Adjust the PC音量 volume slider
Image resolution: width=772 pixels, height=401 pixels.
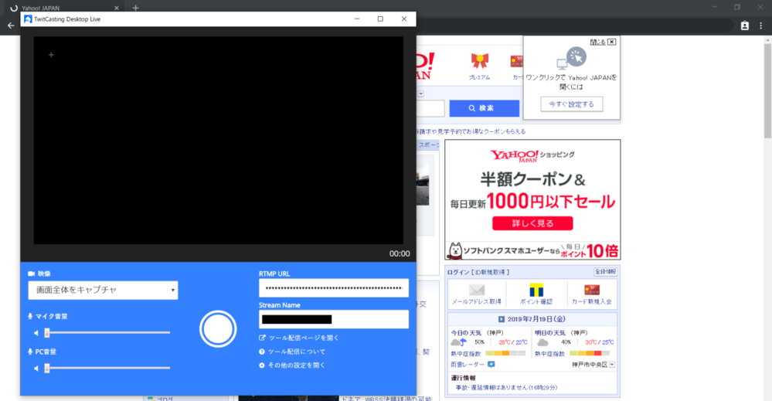(x=108, y=368)
